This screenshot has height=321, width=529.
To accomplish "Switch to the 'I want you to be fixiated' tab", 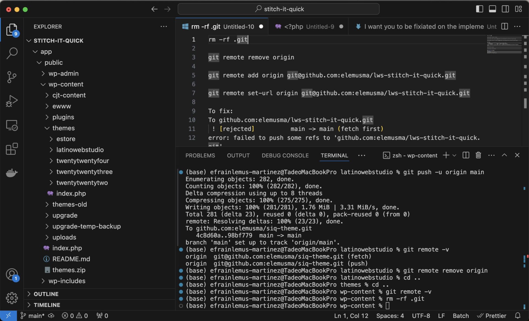I will click(424, 26).
